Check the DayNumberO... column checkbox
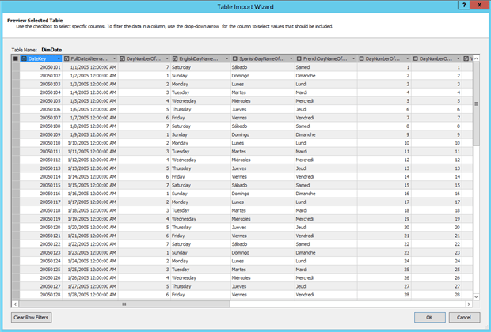Image resolution: width=491 pixels, height=332 pixels. [x=416, y=58]
